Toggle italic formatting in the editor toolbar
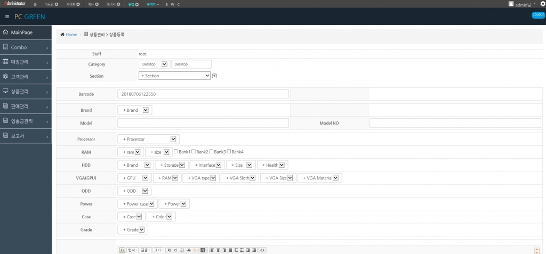The height and width of the screenshot is (254, 546). [175, 250]
